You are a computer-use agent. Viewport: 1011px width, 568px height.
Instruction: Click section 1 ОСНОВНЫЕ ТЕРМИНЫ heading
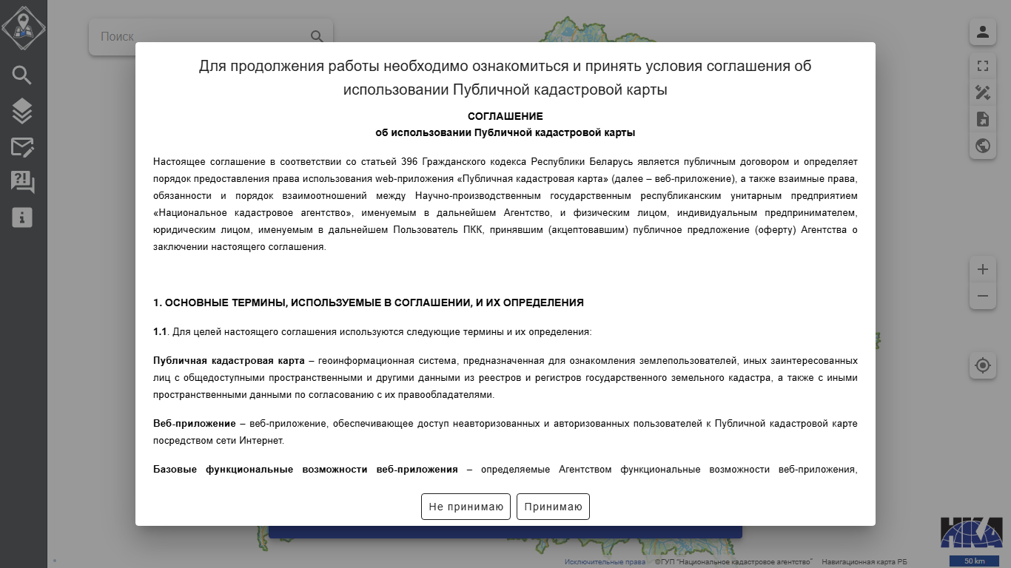click(x=369, y=302)
